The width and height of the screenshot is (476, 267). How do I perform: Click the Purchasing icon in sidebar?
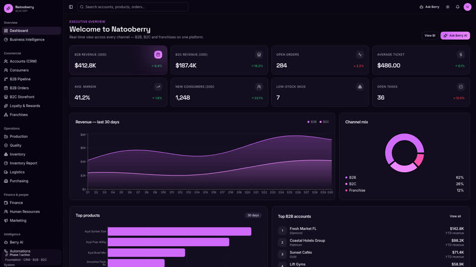pyautogui.click(x=6, y=181)
